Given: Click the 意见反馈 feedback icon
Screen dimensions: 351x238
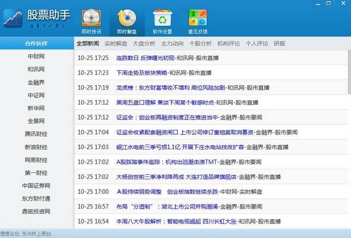Looking at the screenshot, I should point(198,18).
